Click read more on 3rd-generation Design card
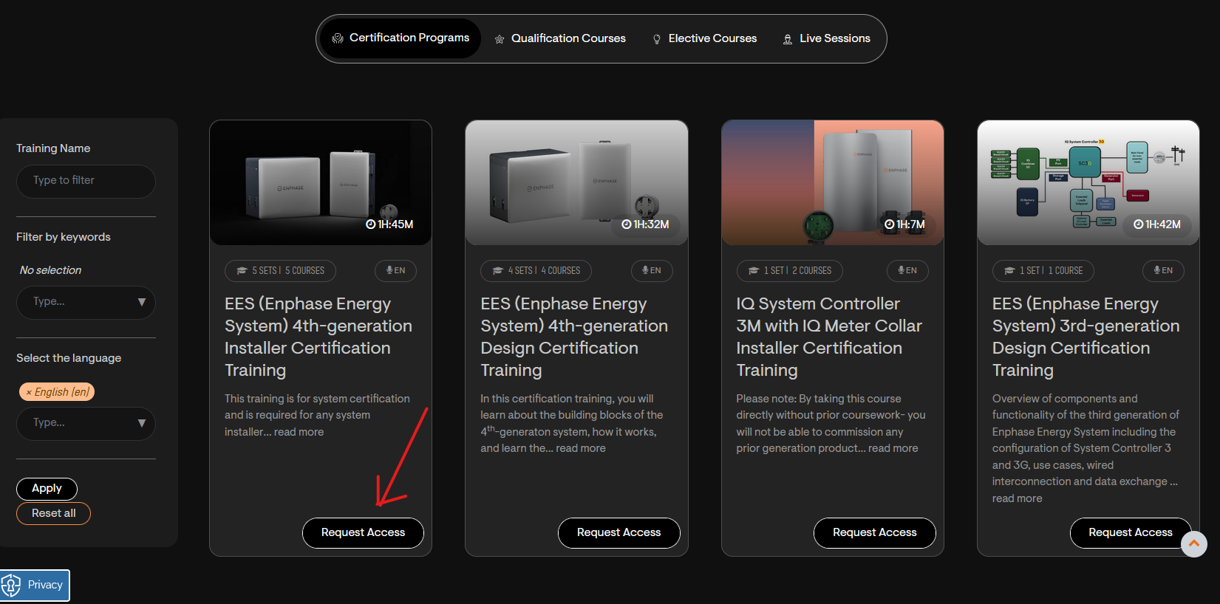The width and height of the screenshot is (1220, 604). (x=1018, y=498)
